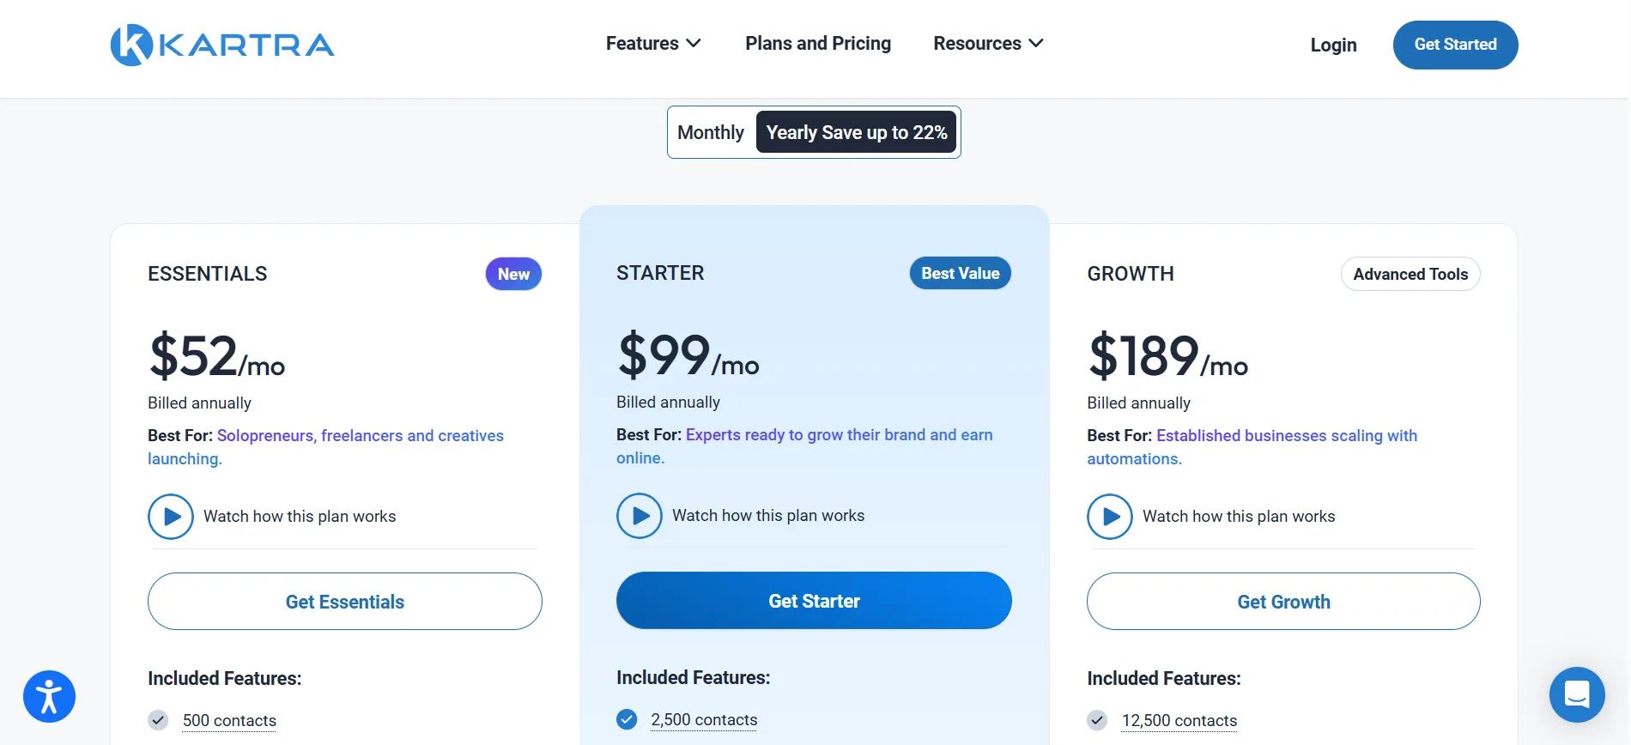Switch billing to Monthly

[x=711, y=132]
